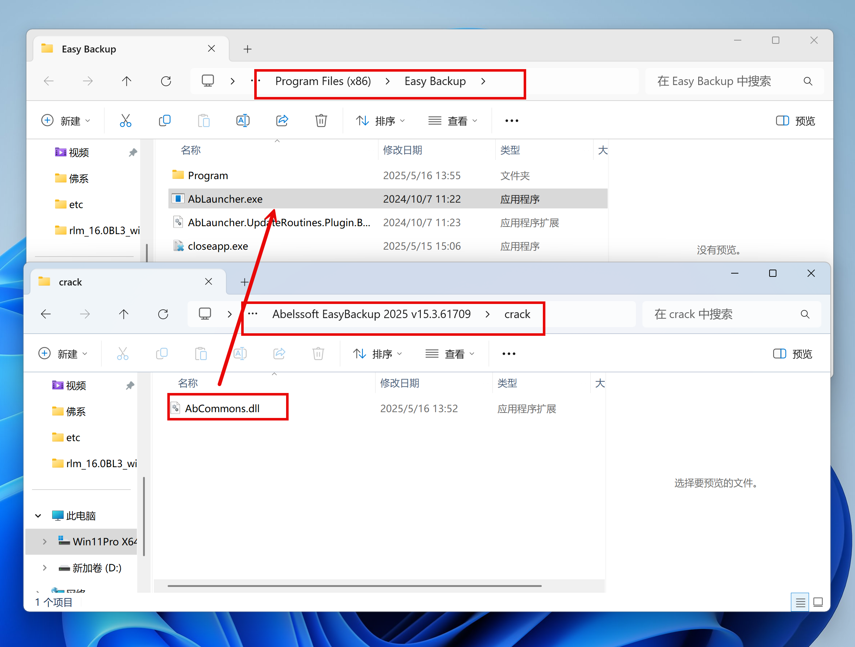Go up one level in crack window
The width and height of the screenshot is (855, 647).
pyautogui.click(x=124, y=314)
